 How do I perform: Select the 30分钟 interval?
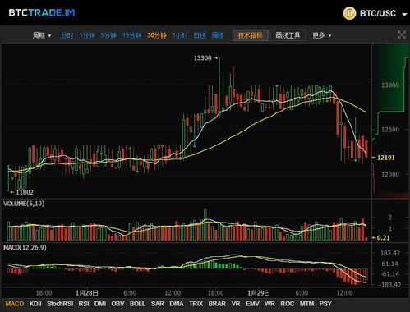point(157,35)
